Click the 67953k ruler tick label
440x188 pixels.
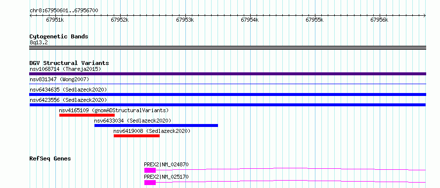(185, 20)
